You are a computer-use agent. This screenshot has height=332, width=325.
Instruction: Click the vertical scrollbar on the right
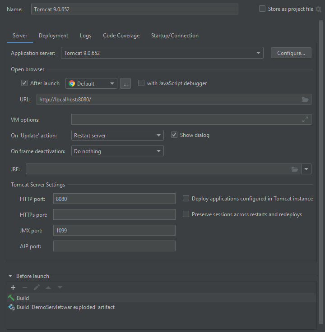[321, 172]
